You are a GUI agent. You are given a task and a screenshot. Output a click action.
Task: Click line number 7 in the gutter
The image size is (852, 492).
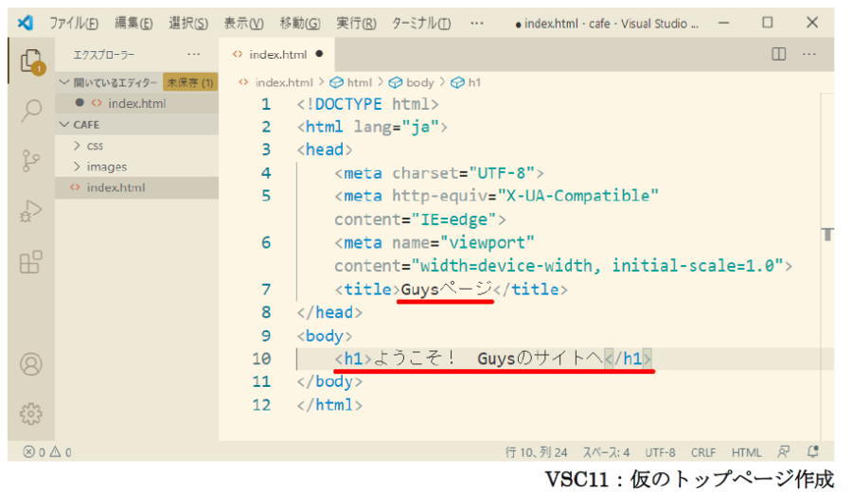(266, 290)
